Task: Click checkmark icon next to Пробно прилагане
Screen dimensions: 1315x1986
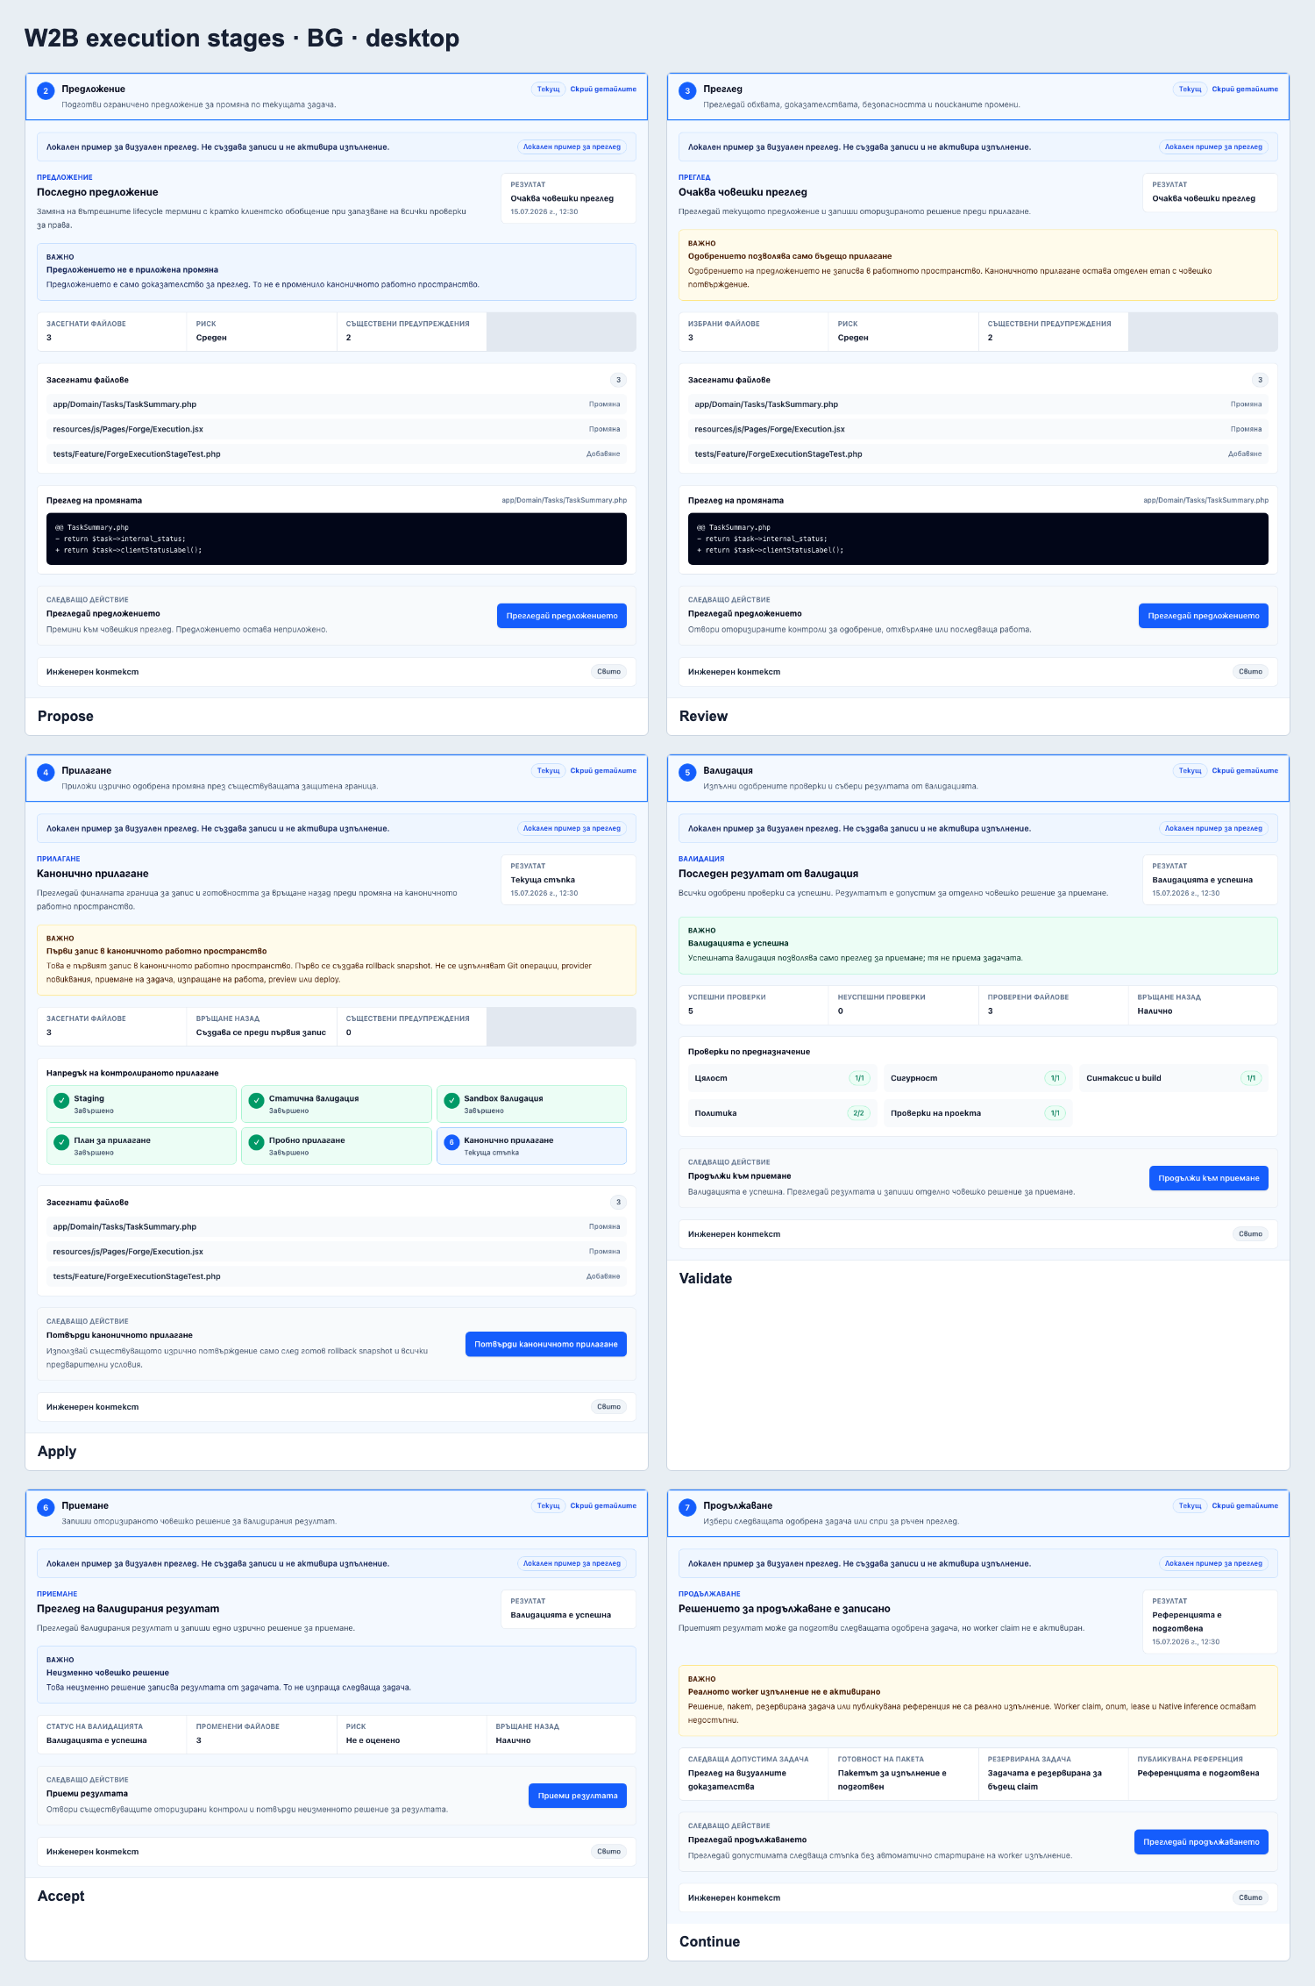Action: point(256,1142)
